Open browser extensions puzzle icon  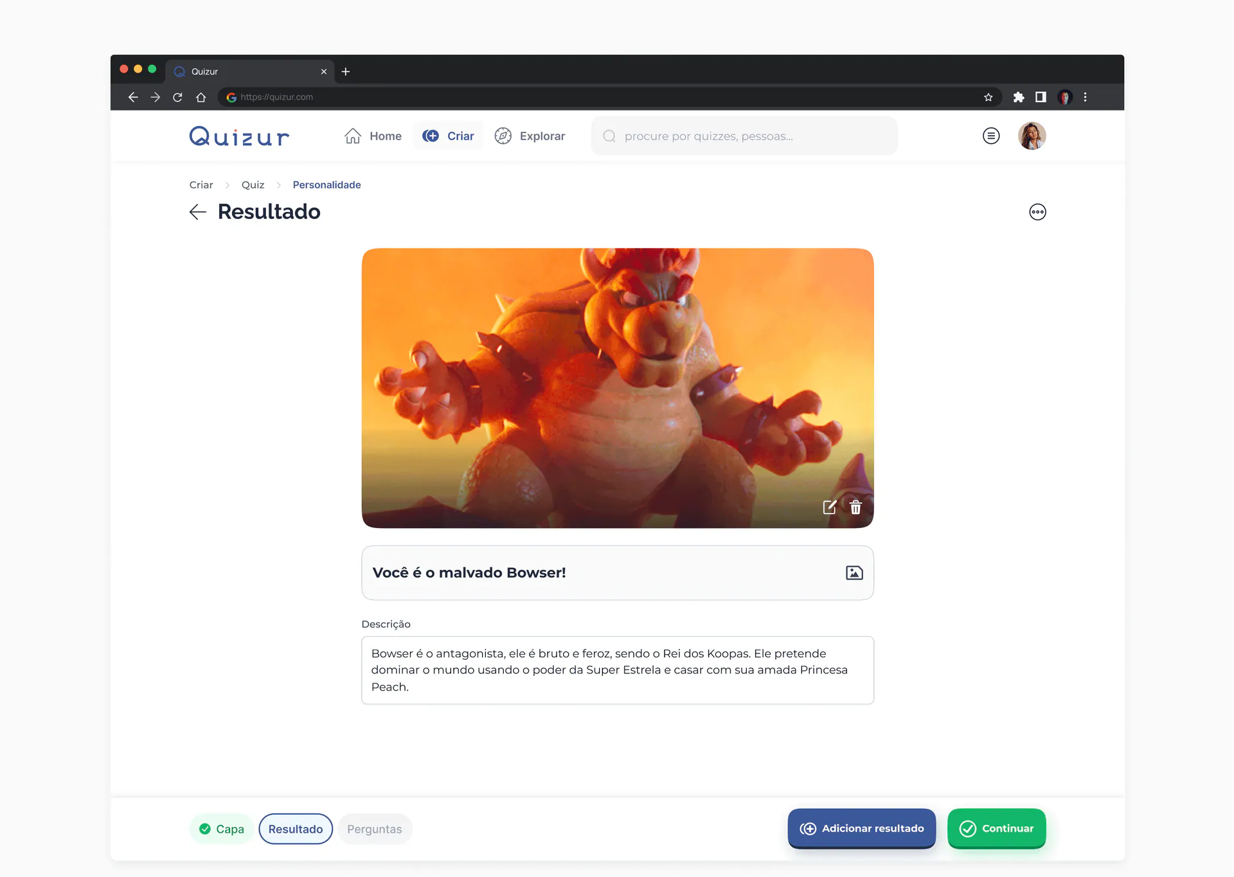pyautogui.click(x=1019, y=97)
